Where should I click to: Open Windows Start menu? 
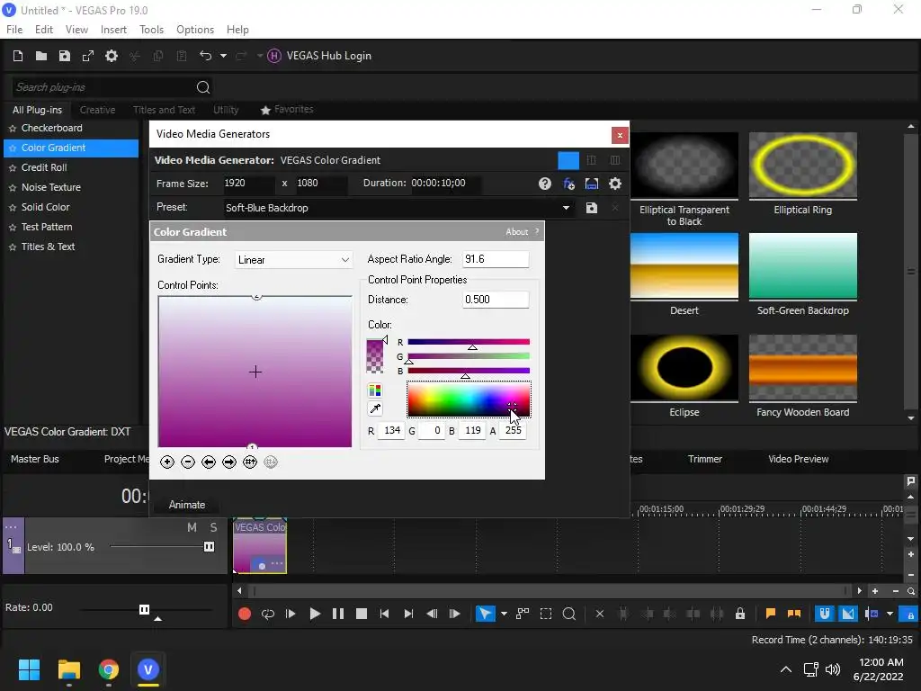pos(29,669)
